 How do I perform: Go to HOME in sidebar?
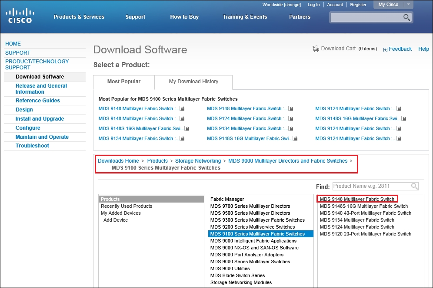coord(13,44)
